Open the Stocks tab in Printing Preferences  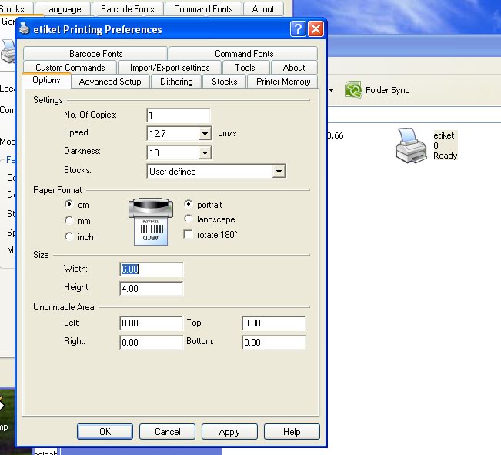(x=224, y=82)
